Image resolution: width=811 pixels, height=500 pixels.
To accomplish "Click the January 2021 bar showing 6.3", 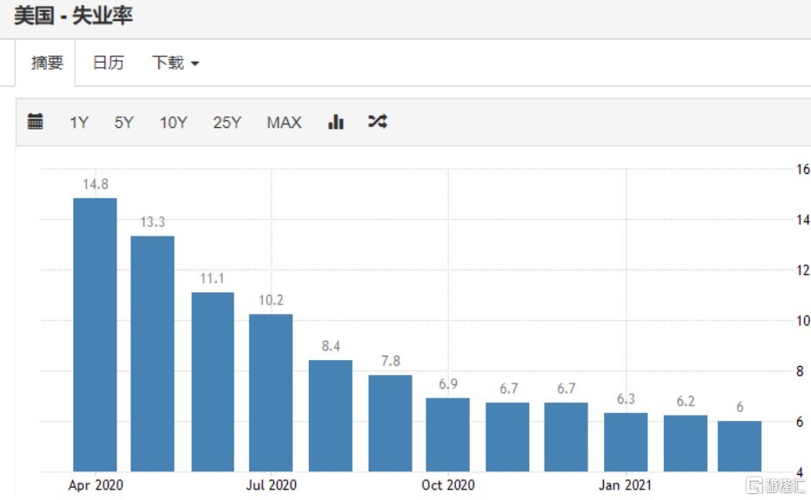I will [626, 442].
